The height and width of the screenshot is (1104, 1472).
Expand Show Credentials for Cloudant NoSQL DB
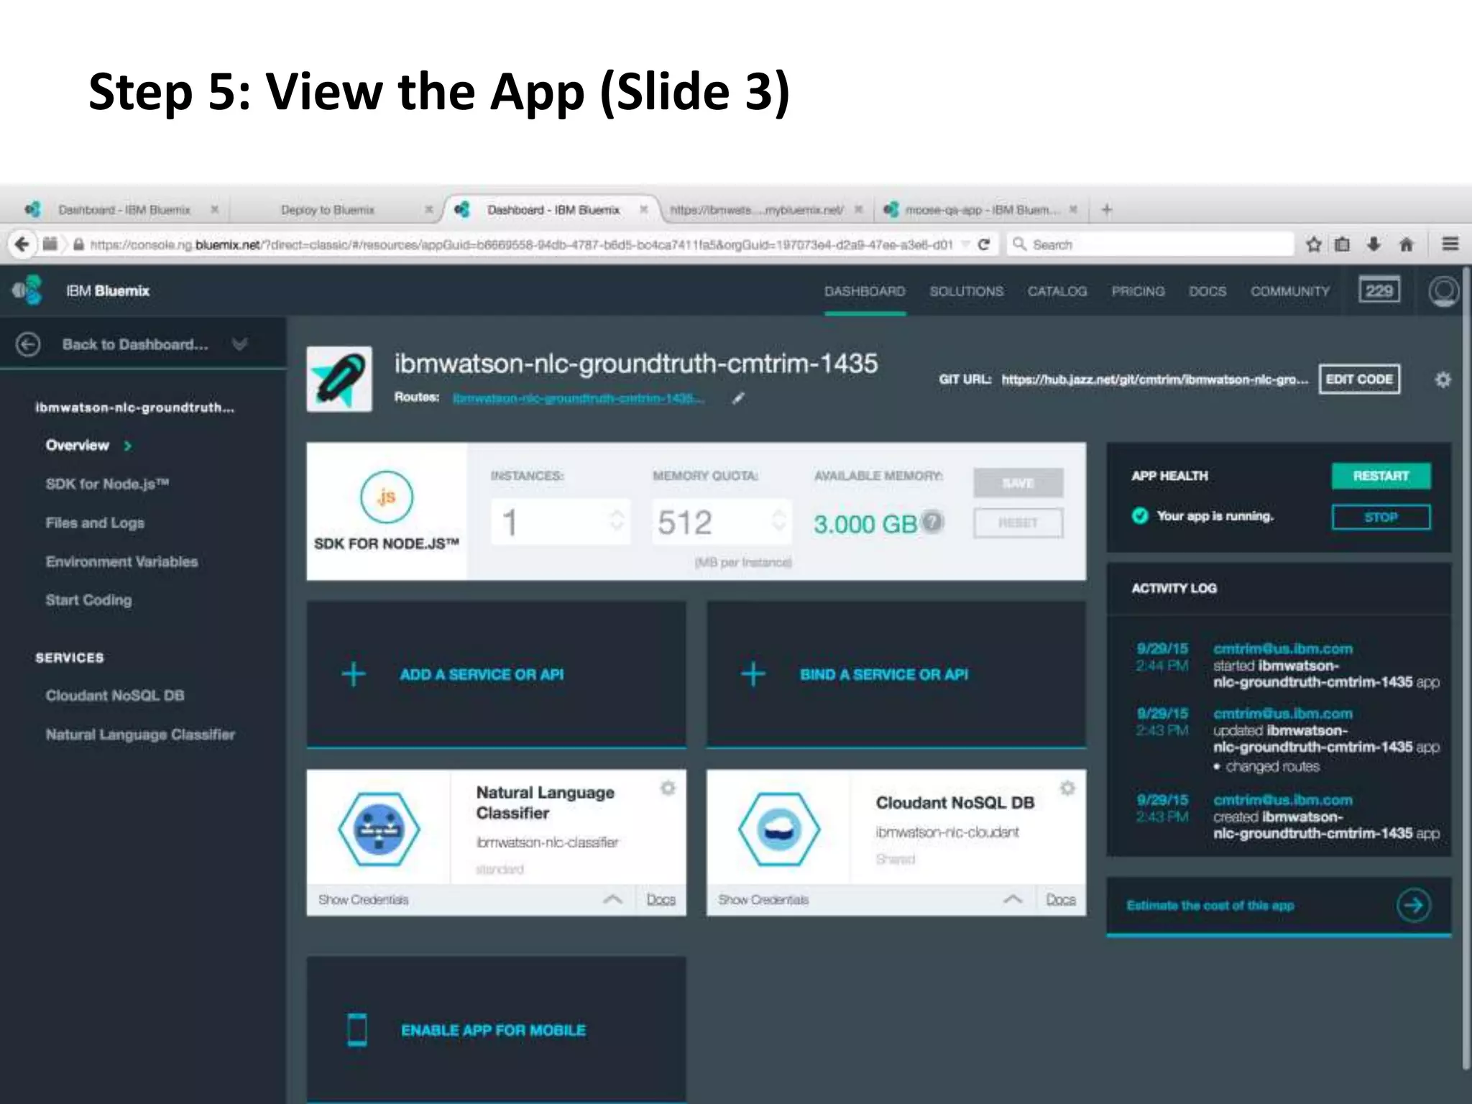tap(1013, 899)
